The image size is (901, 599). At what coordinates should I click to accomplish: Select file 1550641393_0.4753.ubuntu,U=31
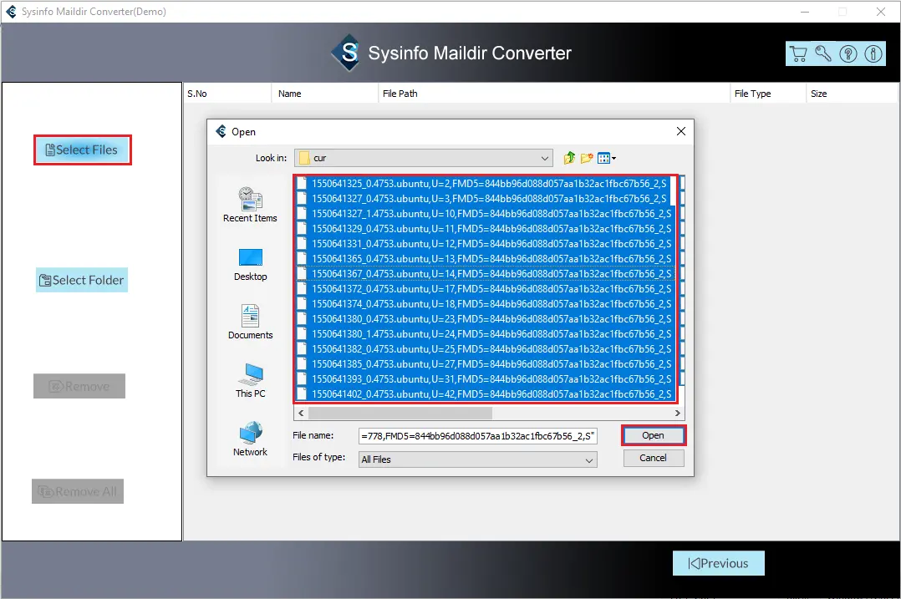[485, 379]
